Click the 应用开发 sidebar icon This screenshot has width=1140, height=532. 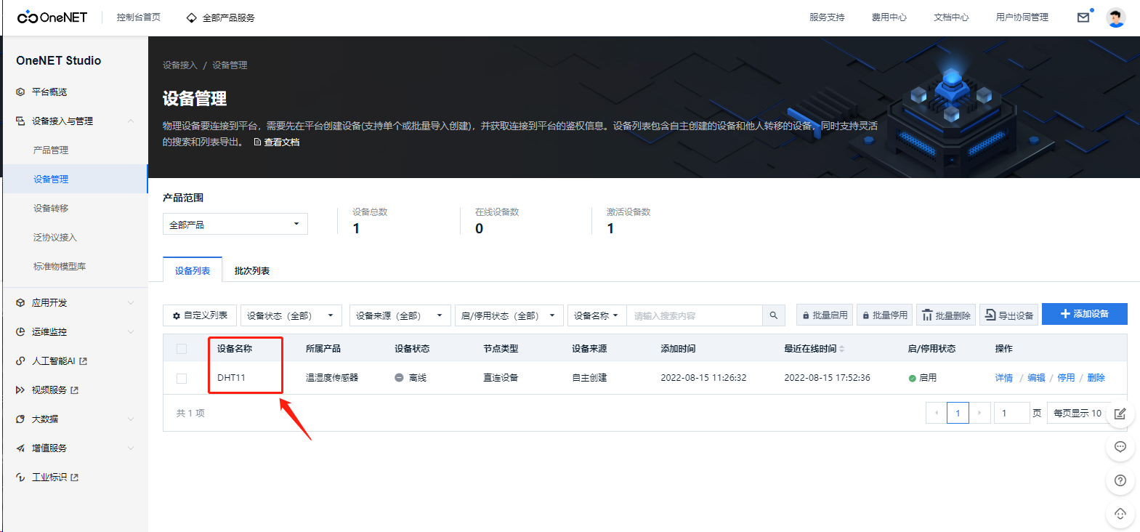(20, 303)
